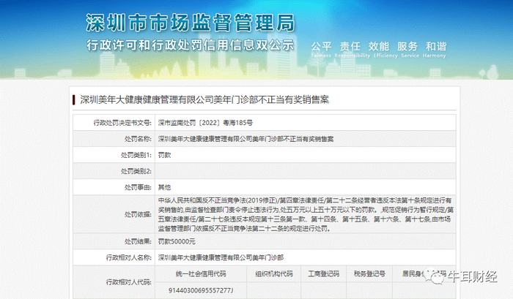Click the page heading 深圳美年大健康健康管理有限公司美年门诊部不正当有奖销售案
Screen dimensions: 513x299
coord(204,100)
